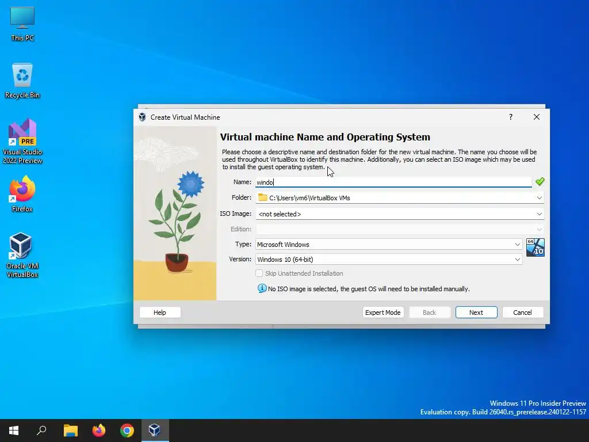
Task: Select Visual Studio 2022 Preview shortcut
Action: tap(22, 142)
